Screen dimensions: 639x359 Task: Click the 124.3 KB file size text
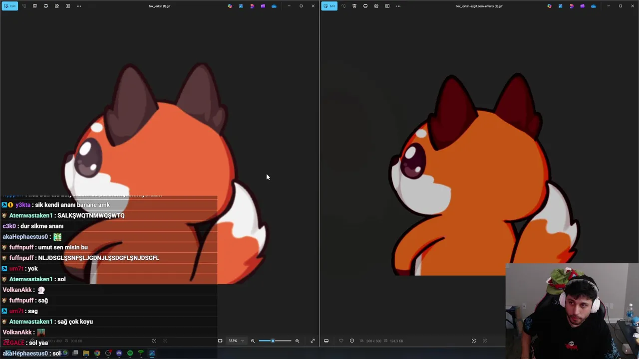[x=397, y=341]
